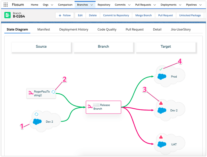
Task: Expand the Orgs menu chevron
Action: [52, 5]
